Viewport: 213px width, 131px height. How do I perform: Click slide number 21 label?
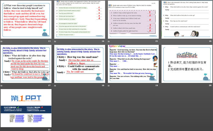coord(49,130)
